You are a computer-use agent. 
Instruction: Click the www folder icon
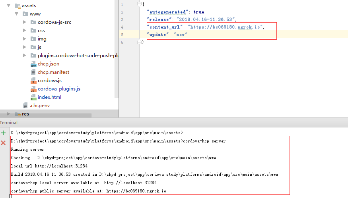(25, 14)
